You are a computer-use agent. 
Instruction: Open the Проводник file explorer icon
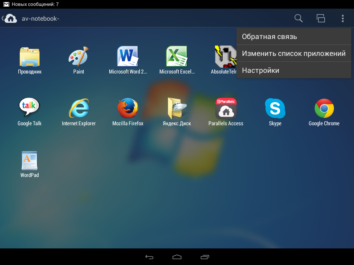pyautogui.click(x=30, y=57)
